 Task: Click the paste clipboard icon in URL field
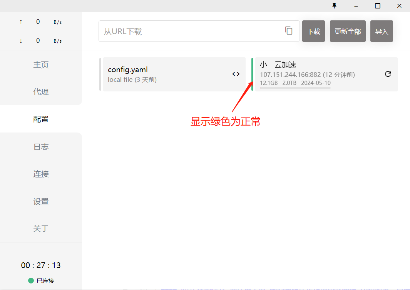(289, 31)
